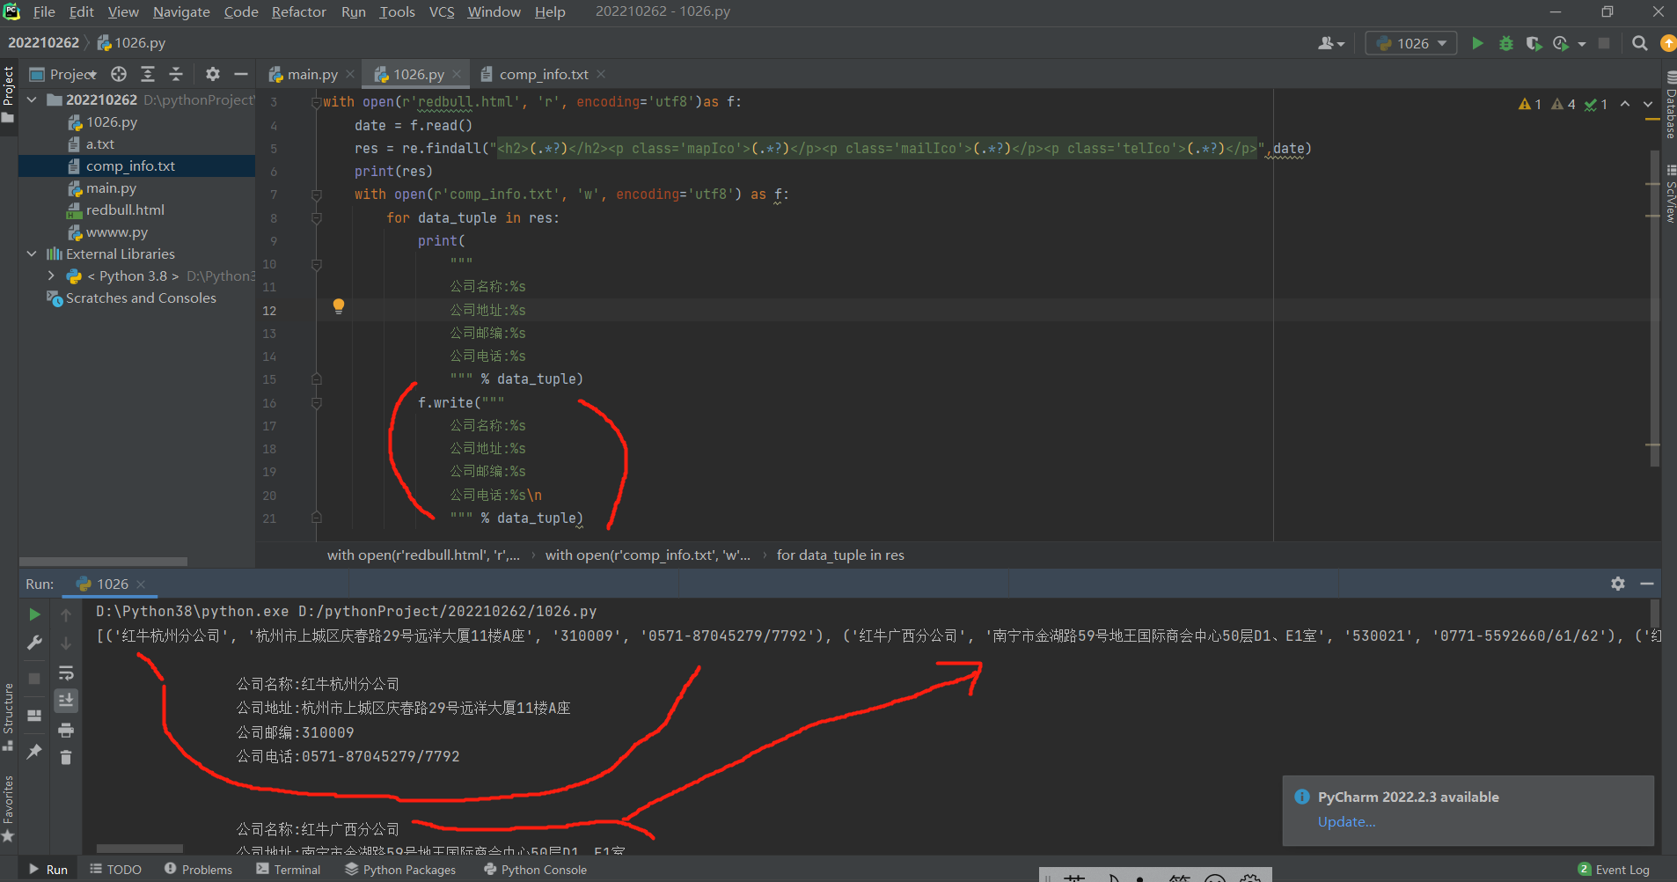Viewport: 1677px width, 882px height.
Task: Collapse External Libraries node
Action: (32, 254)
